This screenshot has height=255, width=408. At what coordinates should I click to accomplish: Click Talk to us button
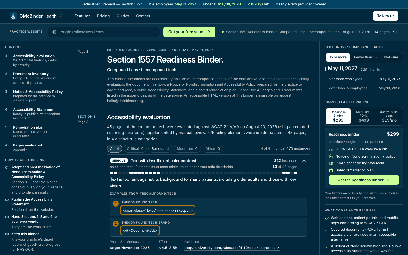click(x=386, y=16)
